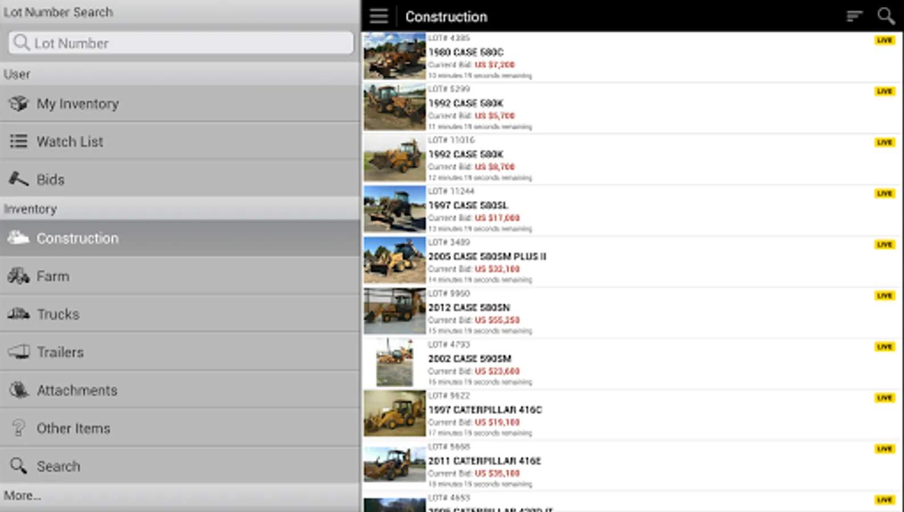
Task: Click LOT# 5299 label
Action: [x=449, y=89]
